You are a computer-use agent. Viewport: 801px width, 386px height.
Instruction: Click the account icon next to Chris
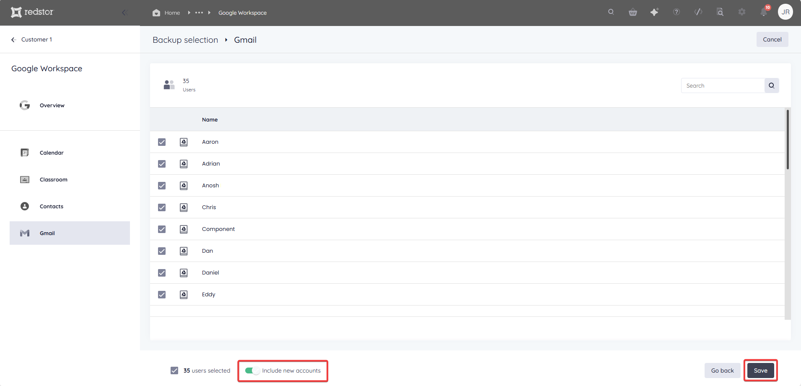184,207
